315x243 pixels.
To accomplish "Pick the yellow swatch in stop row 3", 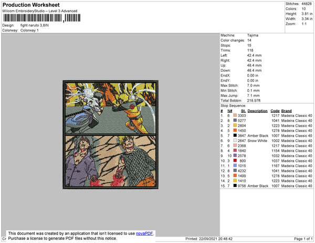I will tap(235, 125).
